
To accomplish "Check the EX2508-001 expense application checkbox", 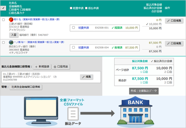I will click(74, 28).
